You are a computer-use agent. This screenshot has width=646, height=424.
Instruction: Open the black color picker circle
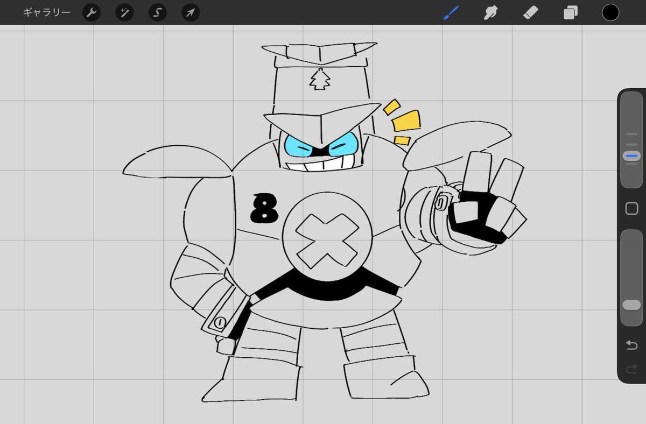click(610, 12)
